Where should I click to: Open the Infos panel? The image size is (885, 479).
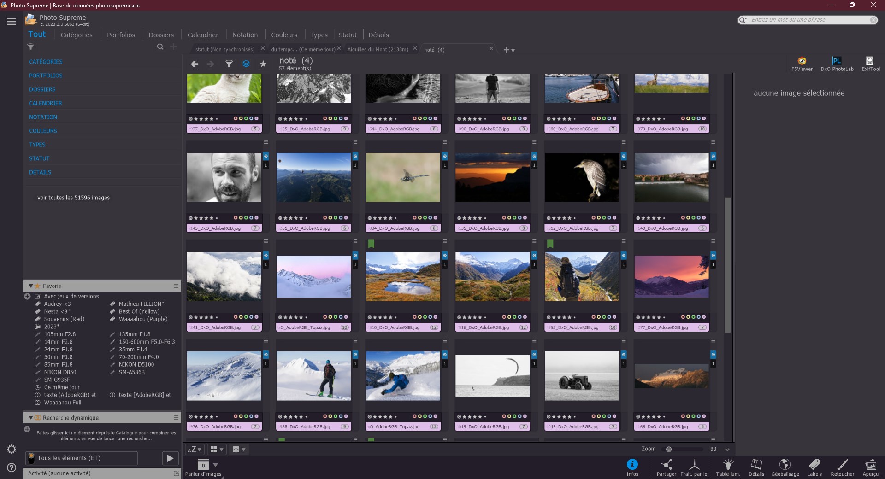[x=632, y=467]
